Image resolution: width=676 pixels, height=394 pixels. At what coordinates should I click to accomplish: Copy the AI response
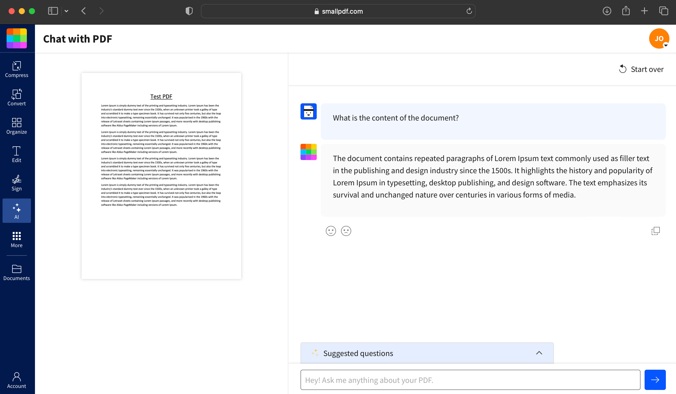click(x=655, y=231)
